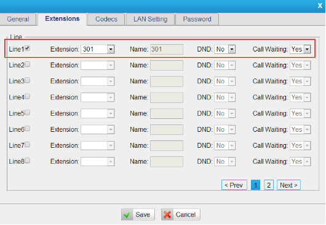The width and height of the screenshot is (326, 225).
Task: Click the Line8 Name field
Action: pyautogui.click(x=167, y=162)
